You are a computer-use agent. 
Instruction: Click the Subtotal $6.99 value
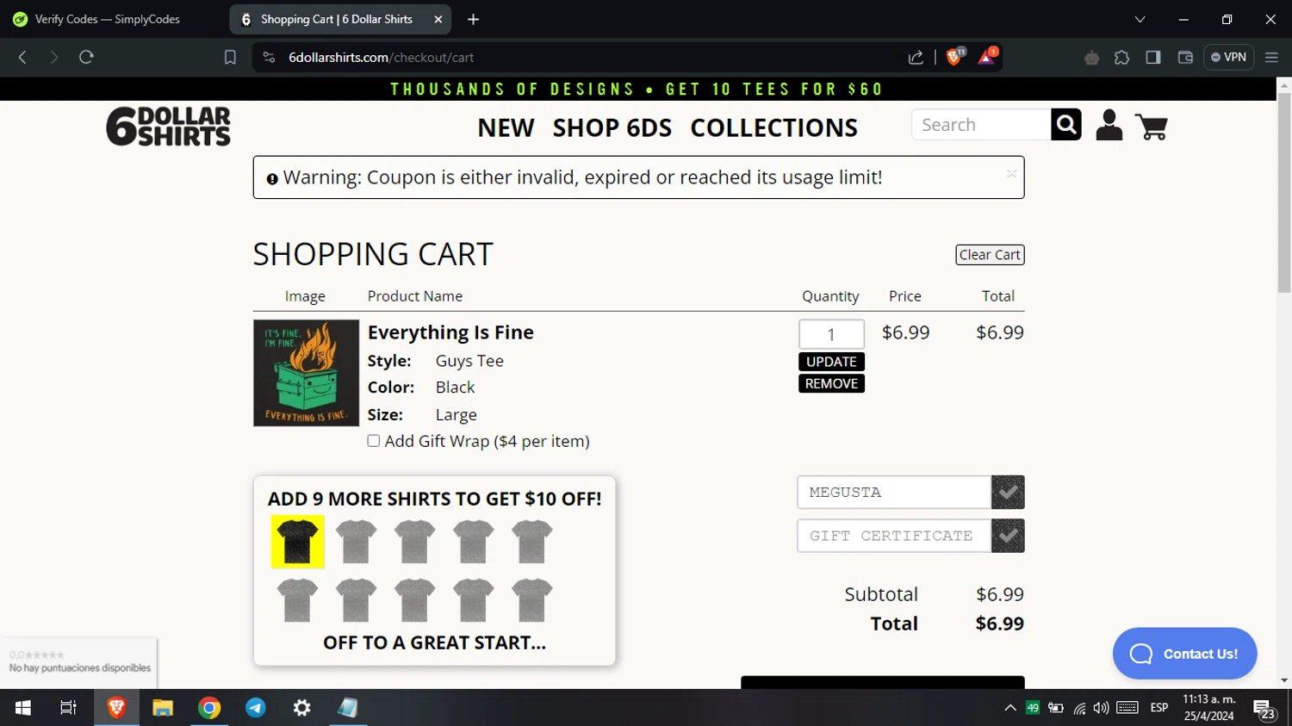pos(999,594)
